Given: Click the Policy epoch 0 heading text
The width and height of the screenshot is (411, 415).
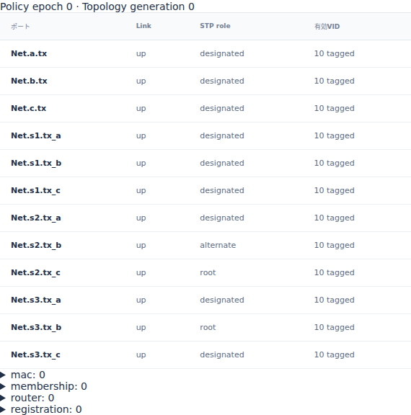Looking at the screenshot, I should 36,6.
